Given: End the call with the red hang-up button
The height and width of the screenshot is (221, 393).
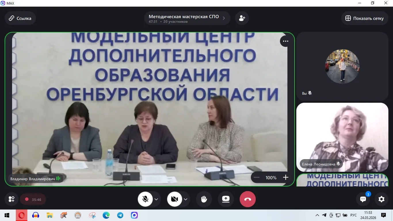Looking at the screenshot, I should pos(248,199).
